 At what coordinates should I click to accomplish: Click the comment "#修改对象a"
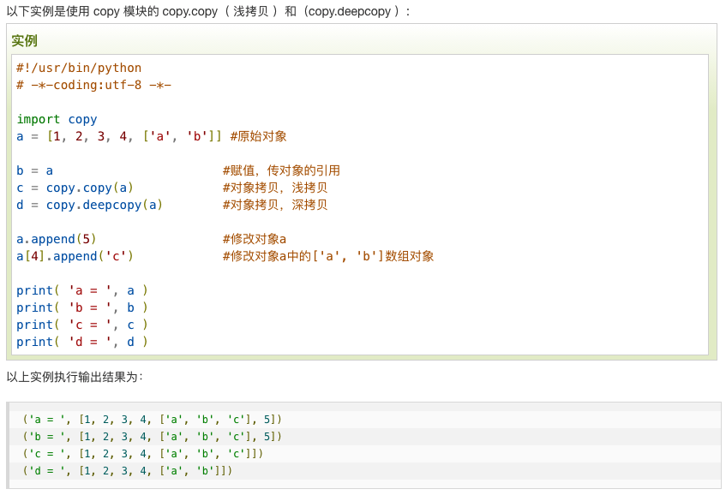click(255, 239)
